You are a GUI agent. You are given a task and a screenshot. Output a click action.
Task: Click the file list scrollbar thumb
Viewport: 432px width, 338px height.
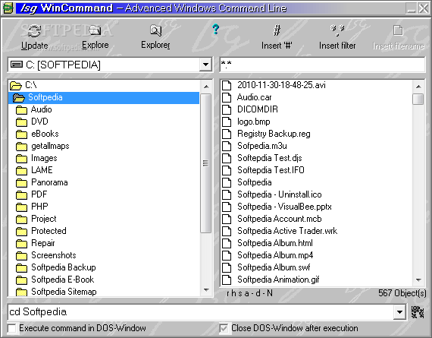[418, 100]
